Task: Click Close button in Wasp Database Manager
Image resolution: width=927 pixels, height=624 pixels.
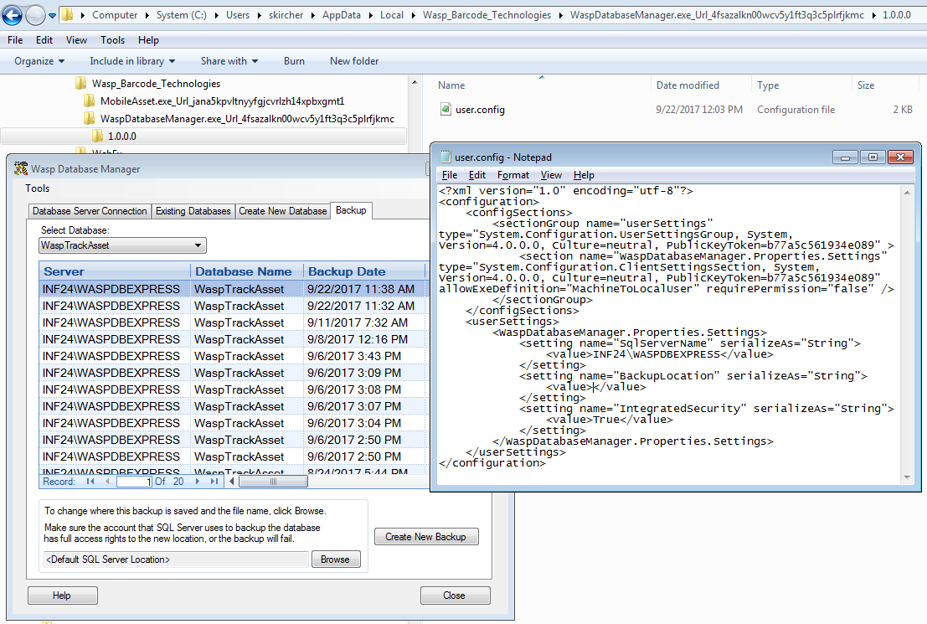Action: (x=455, y=596)
